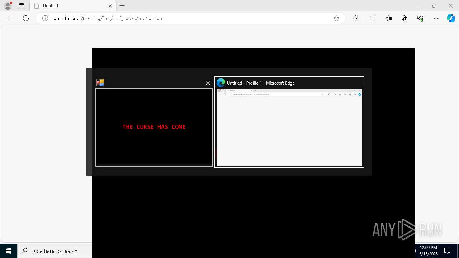
Task: Open the tab actions menu icon
Action: 22,6
